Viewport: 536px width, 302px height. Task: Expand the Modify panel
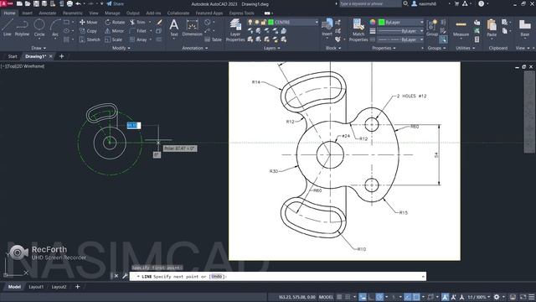(x=121, y=49)
